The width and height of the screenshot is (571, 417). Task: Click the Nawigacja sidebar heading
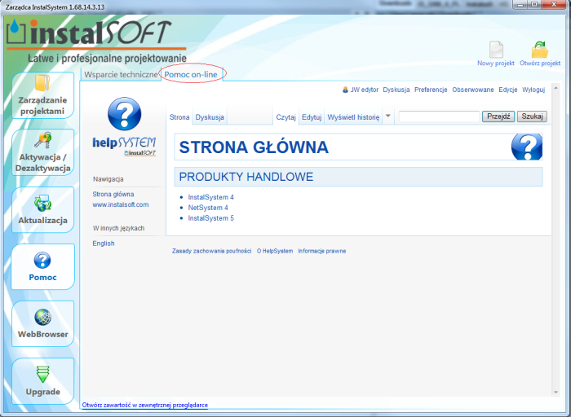(x=108, y=179)
